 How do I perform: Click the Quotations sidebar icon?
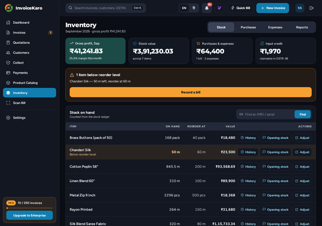(x=8, y=43)
